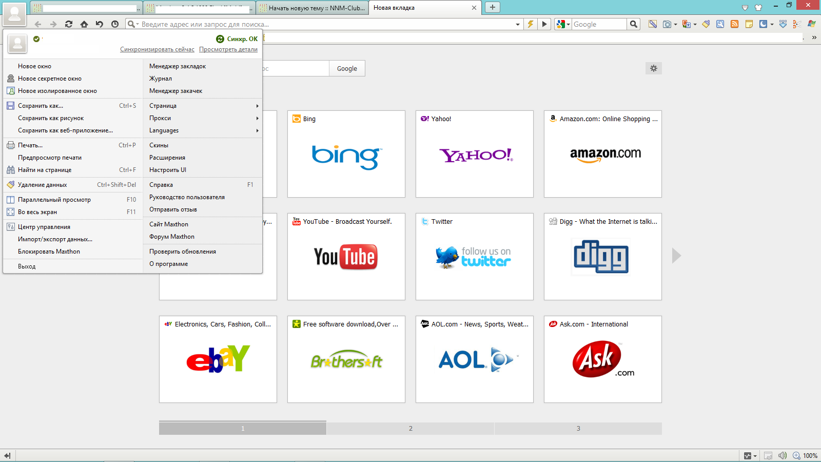Open the snapshot camera tool

667,24
